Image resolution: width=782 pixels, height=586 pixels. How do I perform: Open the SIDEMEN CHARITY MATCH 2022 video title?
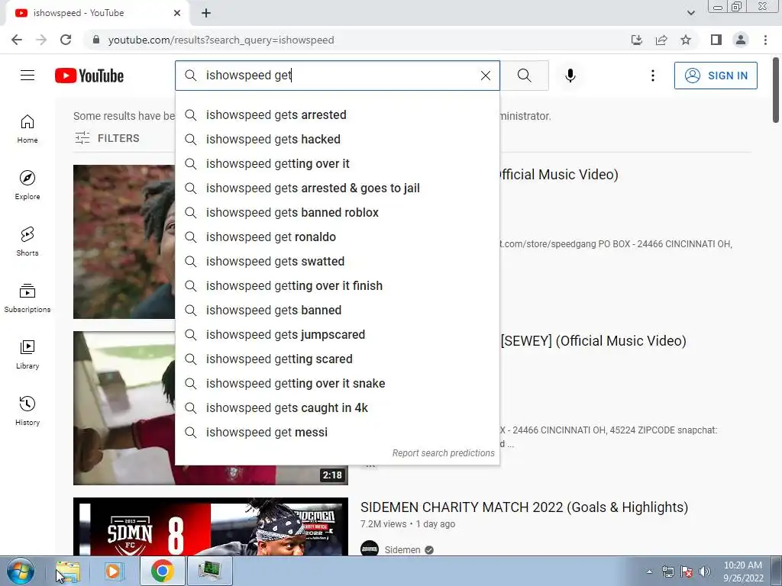pyautogui.click(x=524, y=507)
